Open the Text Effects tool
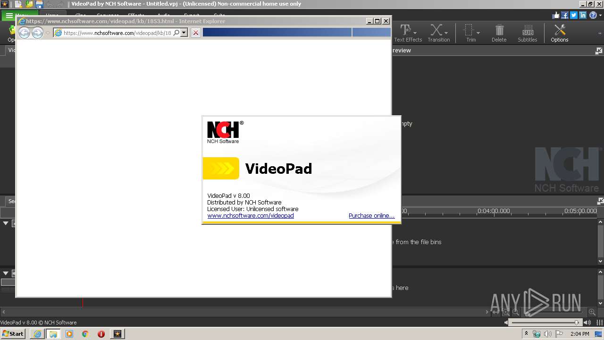604x340 pixels. 408,33
